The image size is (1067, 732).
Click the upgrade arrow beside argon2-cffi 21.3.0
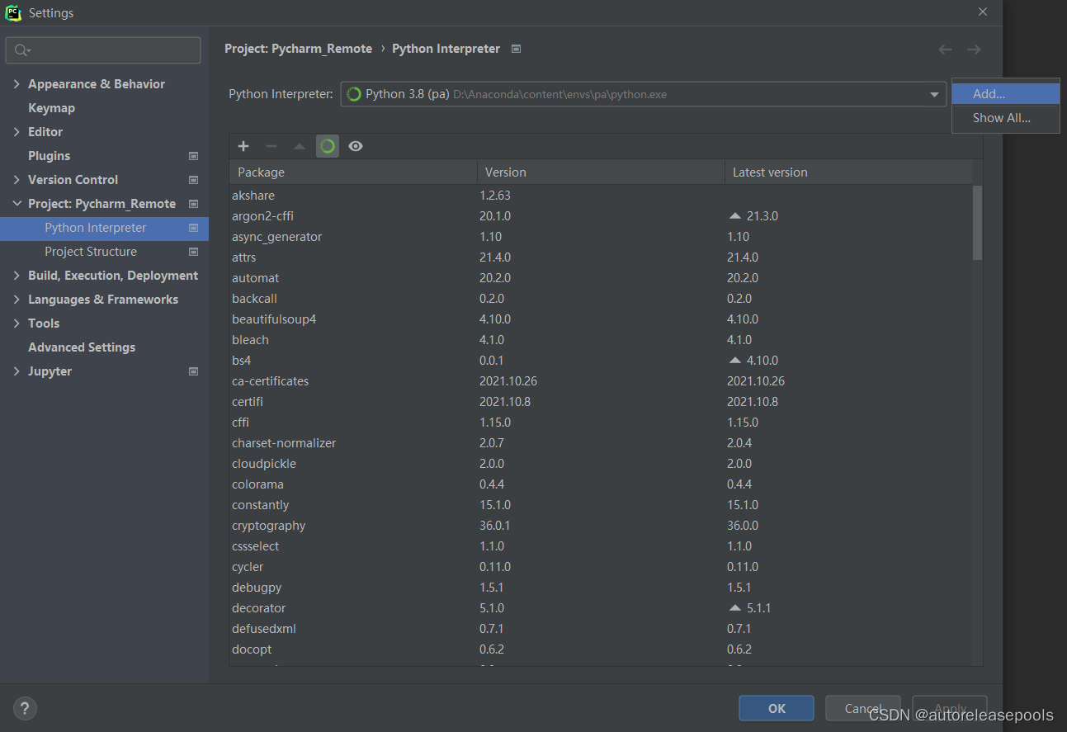(735, 216)
